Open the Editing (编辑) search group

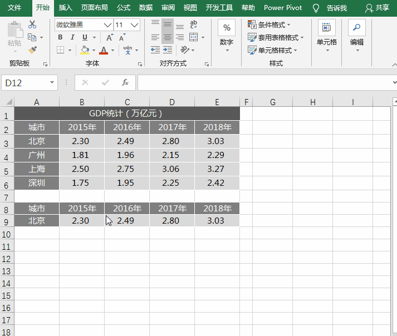(x=357, y=36)
